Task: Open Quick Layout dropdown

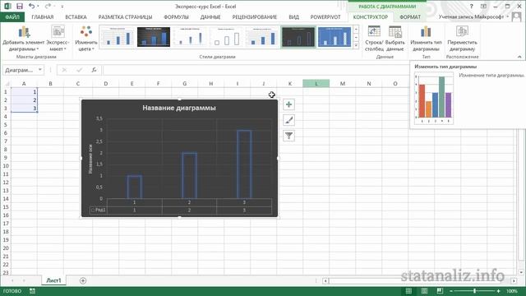Action: click(58, 39)
